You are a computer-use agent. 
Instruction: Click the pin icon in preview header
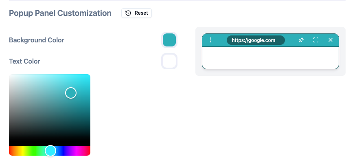[x=301, y=40]
